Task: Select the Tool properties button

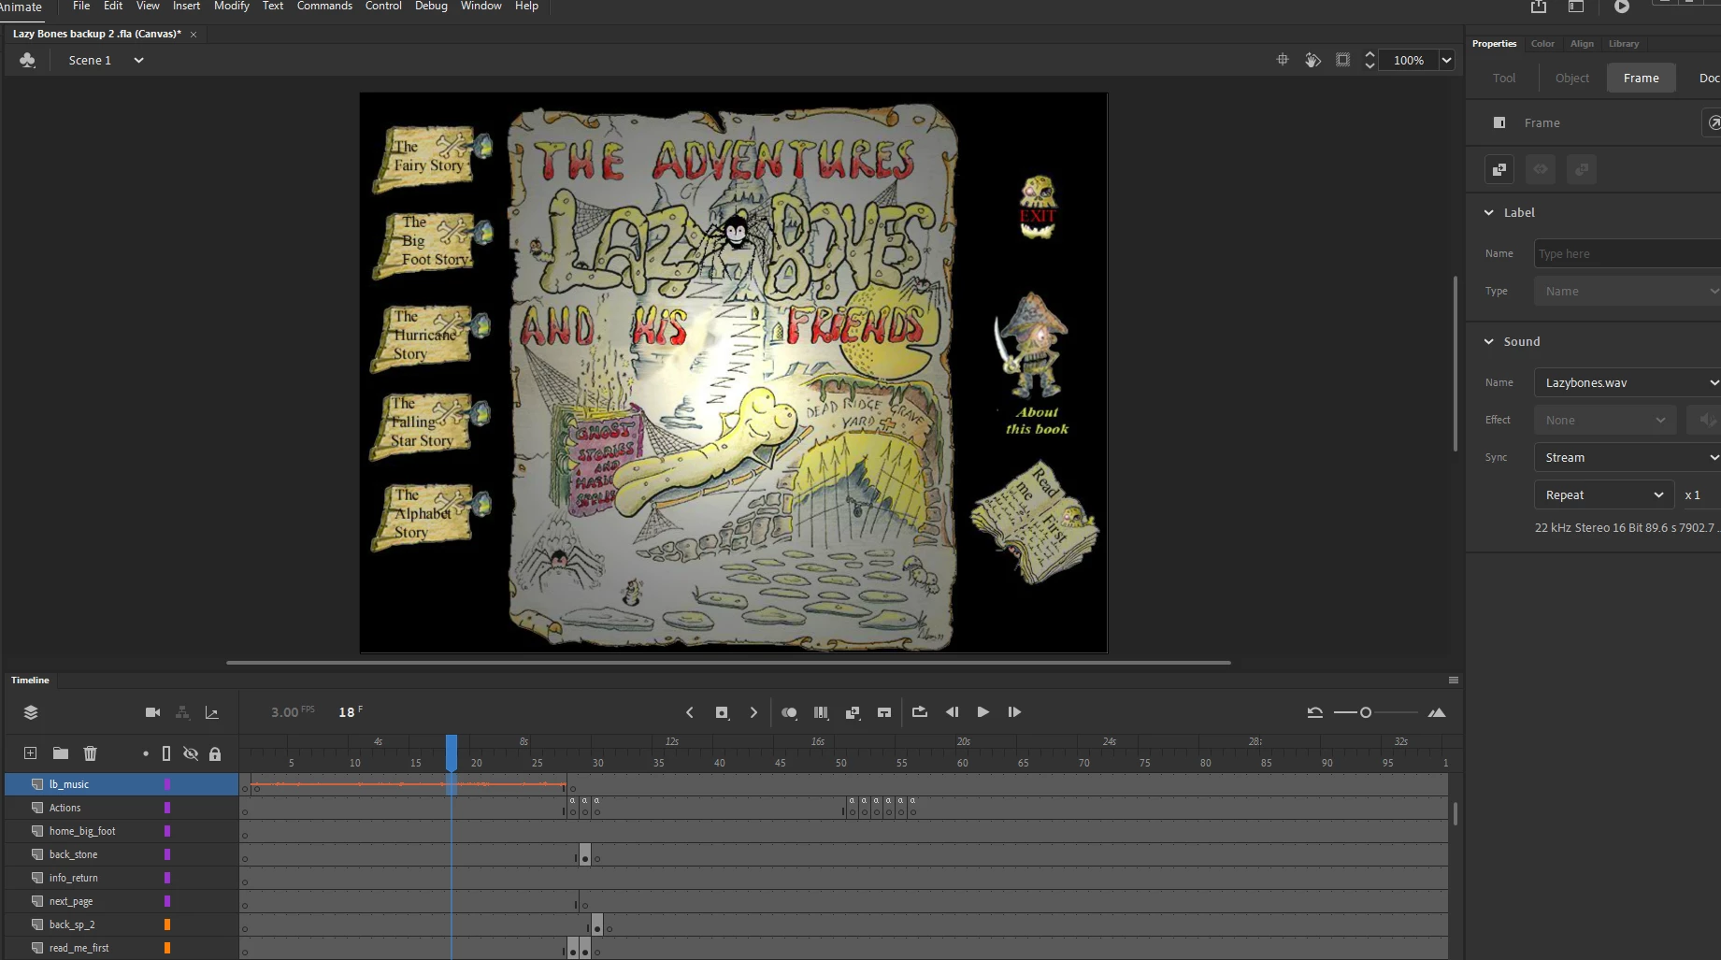Action: 1504,78
